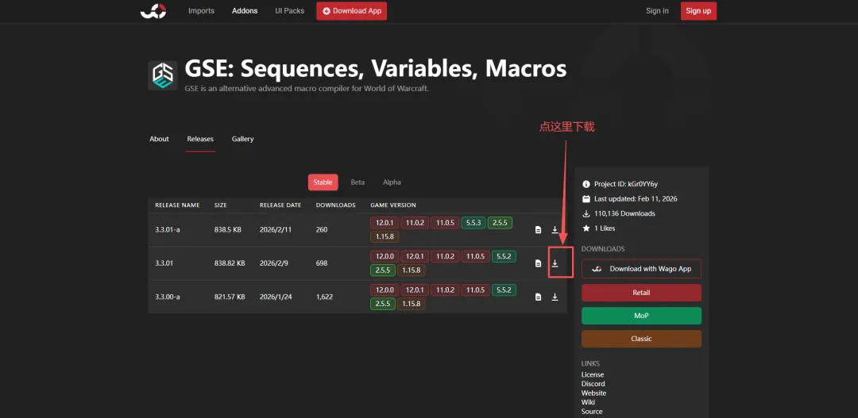Viewport: 858px width, 418px height.
Task: Click the star Likes icon
Action: tap(586, 228)
